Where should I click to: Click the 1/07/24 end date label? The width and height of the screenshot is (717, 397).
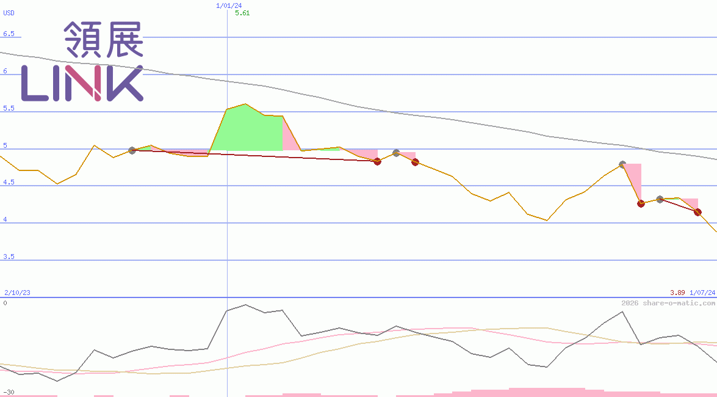[x=702, y=293]
